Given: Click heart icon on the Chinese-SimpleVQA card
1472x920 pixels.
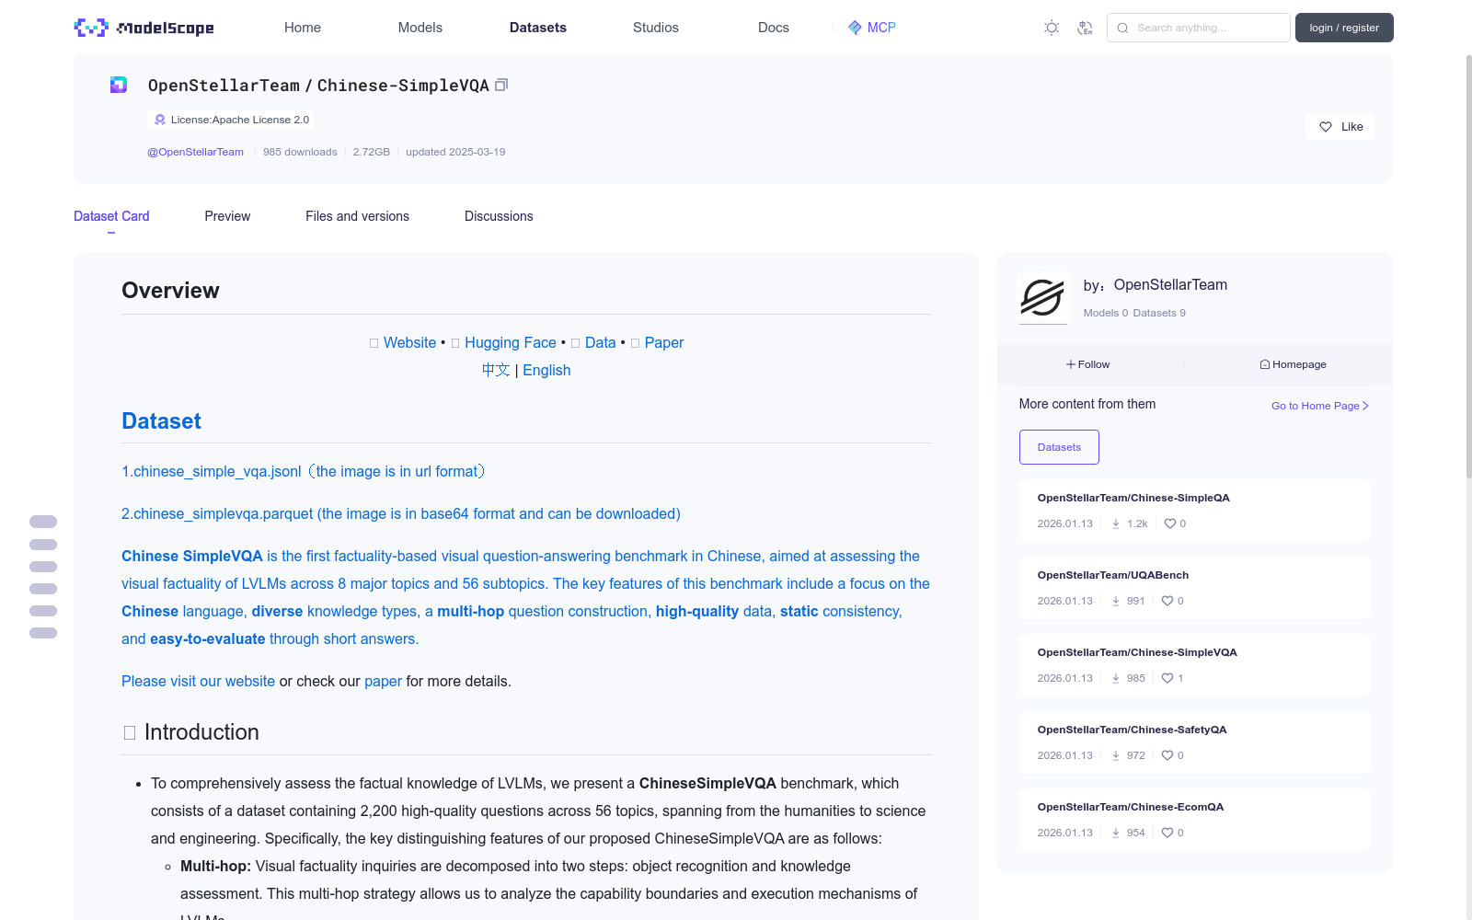Looking at the screenshot, I should click(1167, 678).
